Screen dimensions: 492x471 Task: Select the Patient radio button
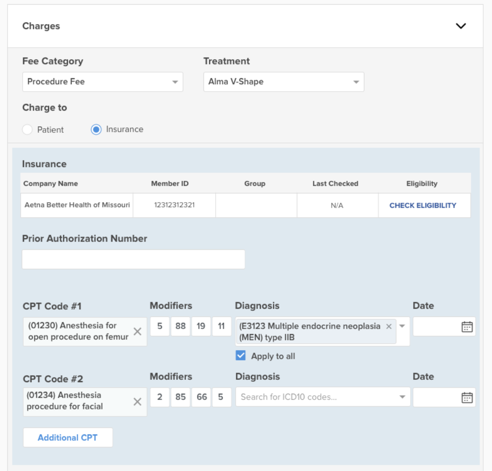tap(27, 130)
